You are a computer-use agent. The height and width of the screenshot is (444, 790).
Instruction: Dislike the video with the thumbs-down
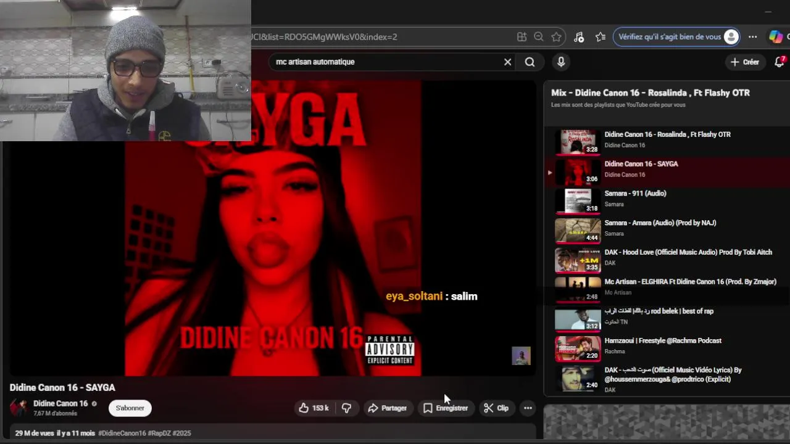pyautogui.click(x=346, y=408)
